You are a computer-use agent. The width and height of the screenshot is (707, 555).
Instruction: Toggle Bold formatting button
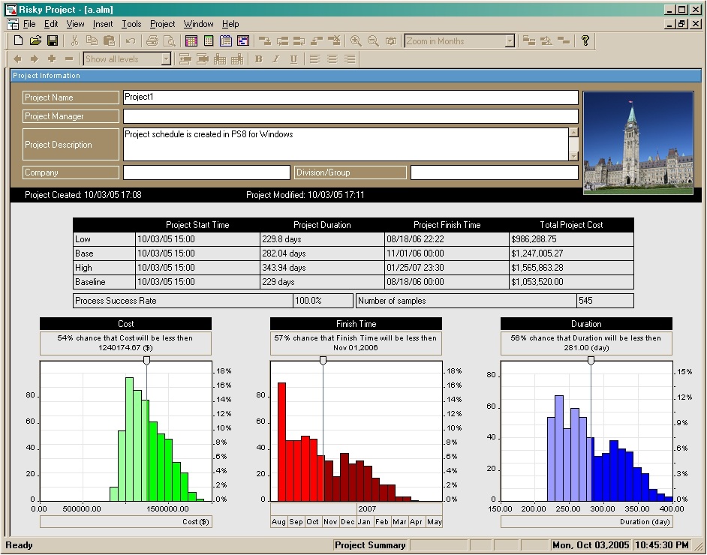[x=258, y=59]
